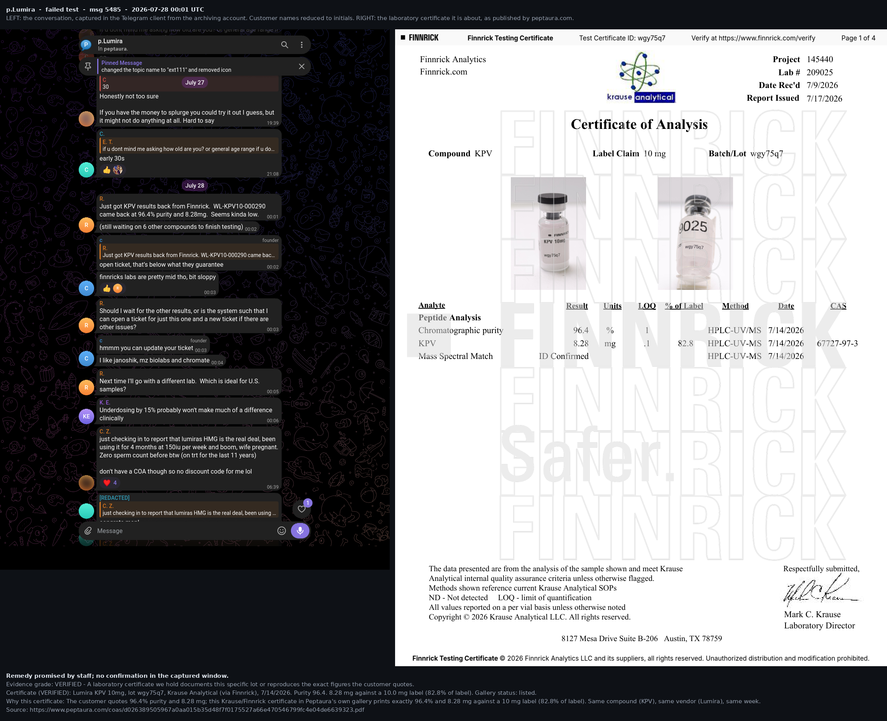887x721 pixels.
Task: Jump to quoted C. Z. reply in REDACTED message
Action: [189, 509]
